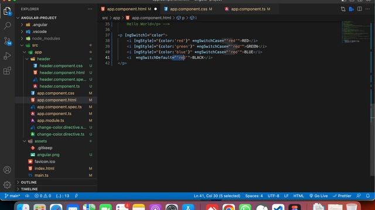Change the LF end of line sequence

(287, 196)
